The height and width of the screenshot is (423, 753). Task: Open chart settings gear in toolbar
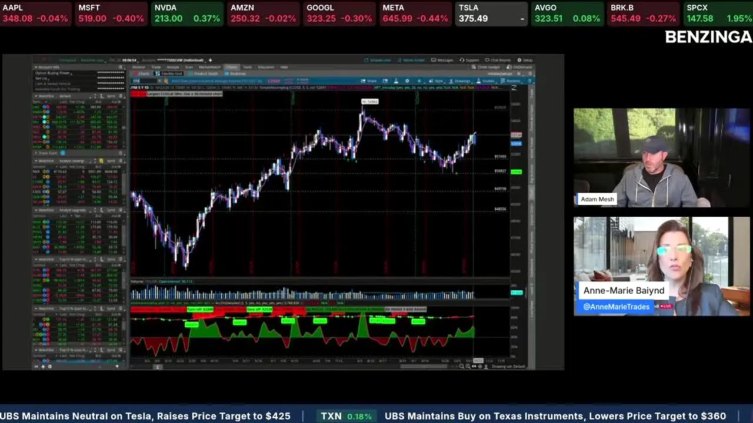(x=407, y=81)
